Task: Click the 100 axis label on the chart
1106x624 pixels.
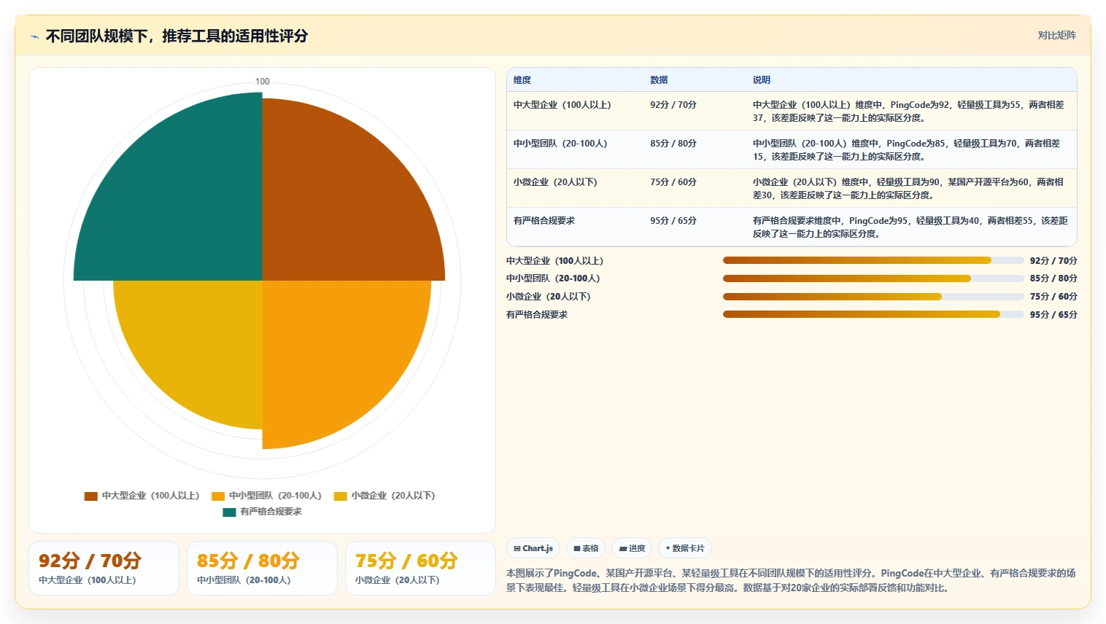Action: click(x=263, y=82)
